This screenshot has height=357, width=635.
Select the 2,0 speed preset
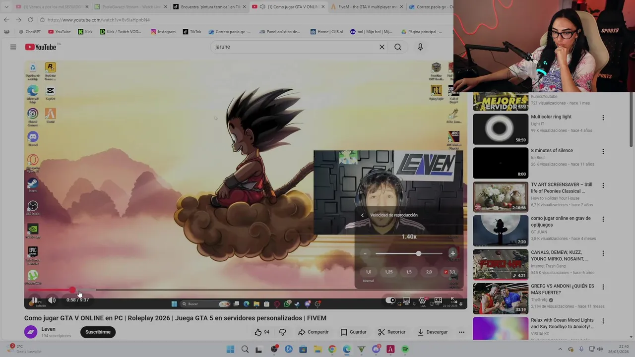[429, 272]
